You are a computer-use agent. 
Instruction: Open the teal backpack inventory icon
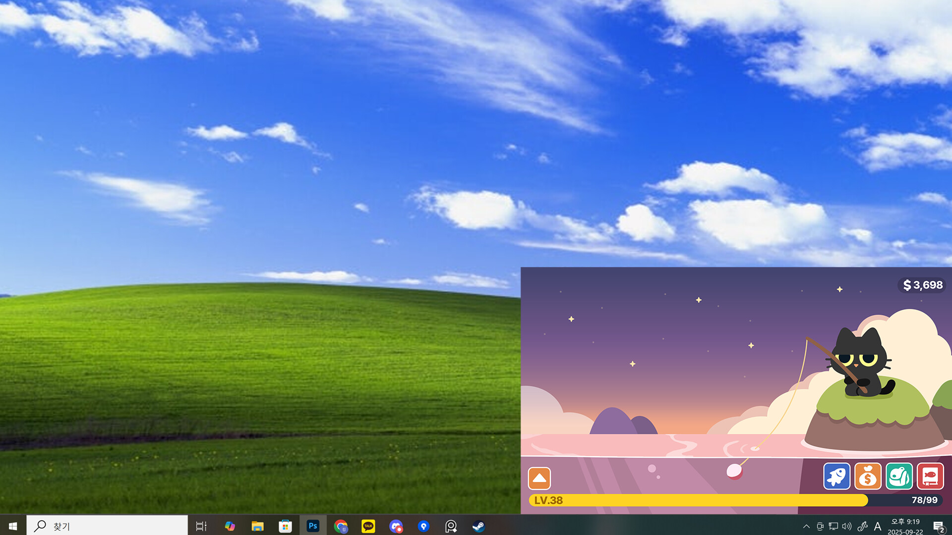[900, 477]
